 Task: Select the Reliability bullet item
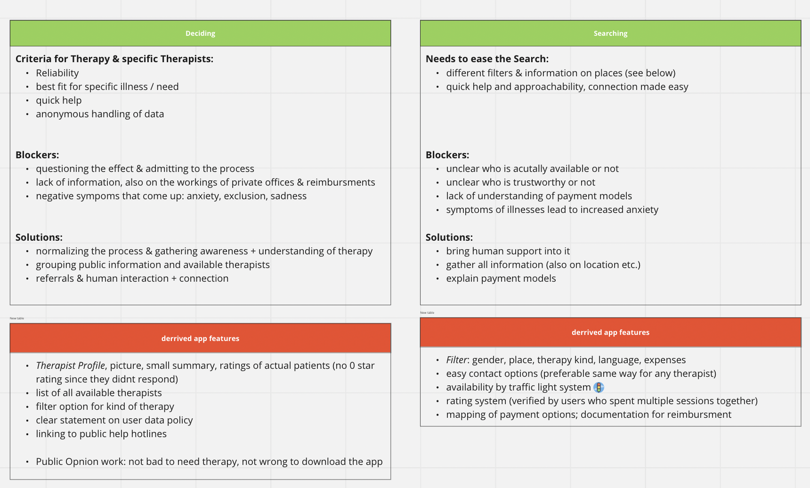[57, 73]
